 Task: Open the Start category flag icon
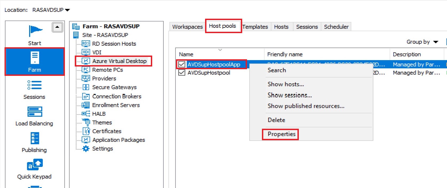pyautogui.click(x=35, y=31)
